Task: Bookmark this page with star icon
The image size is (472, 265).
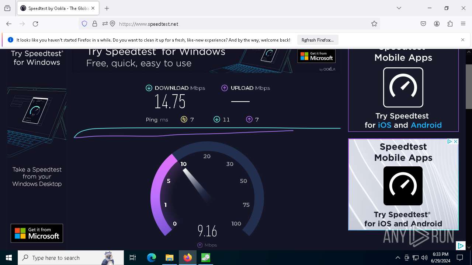Action: coord(374,24)
